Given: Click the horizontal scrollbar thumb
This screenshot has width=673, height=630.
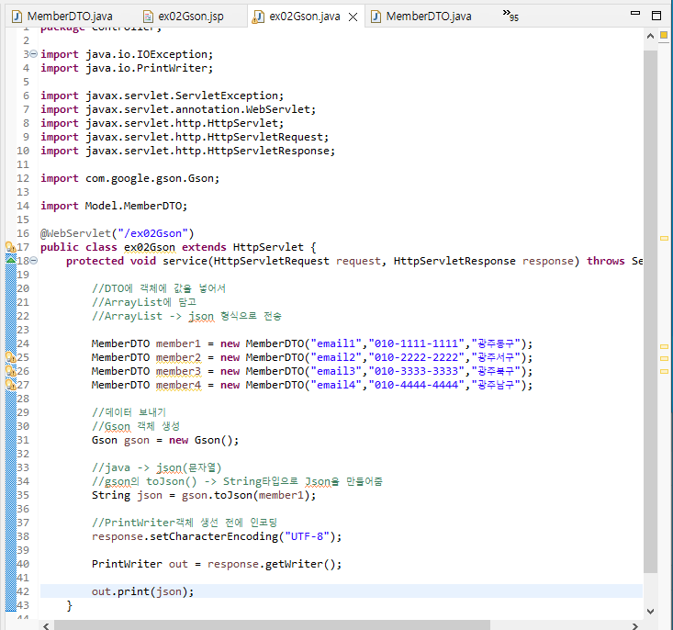Looking at the screenshot, I should tap(272, 625).
